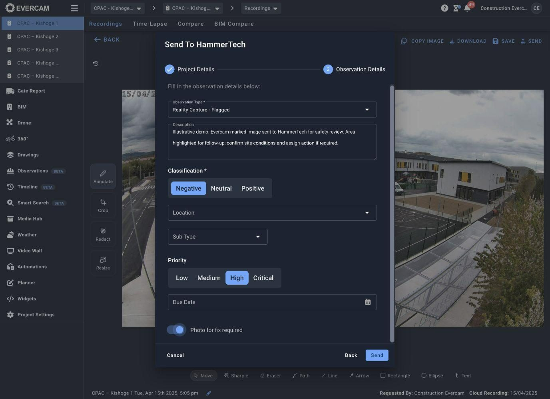Select the Annotate tool
This screenshot has width=550, height=399.
(103, 176)
